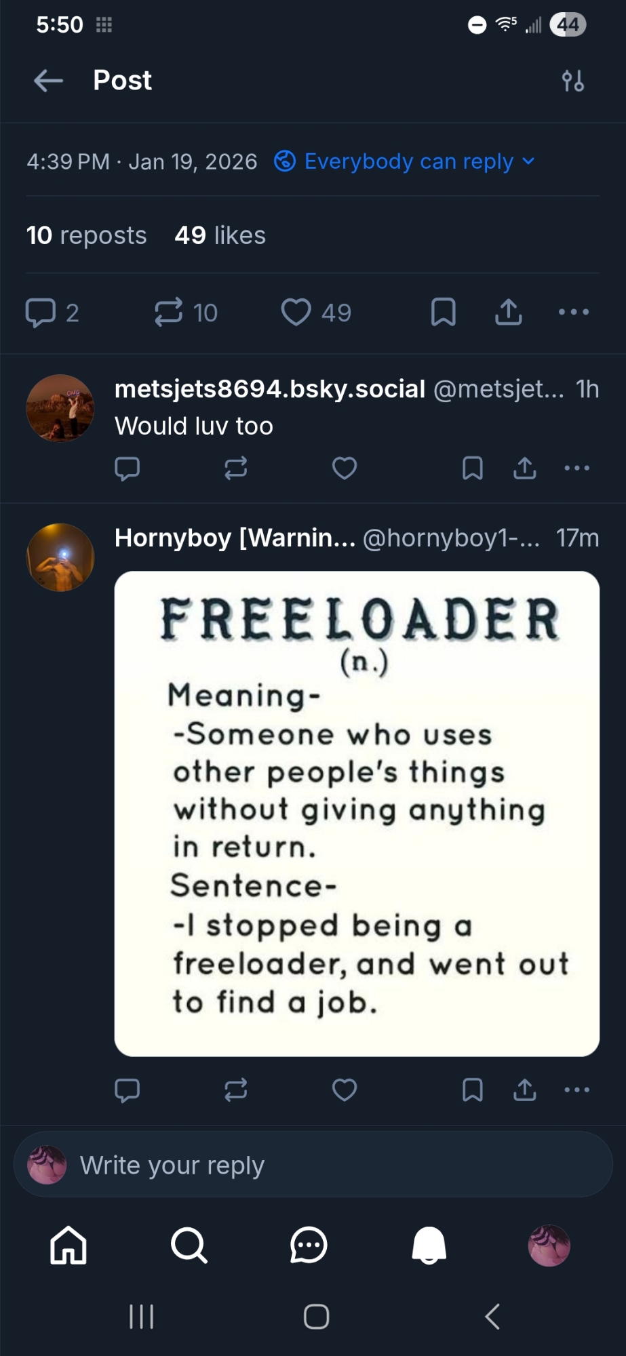Open the Chat messages tab

tap(309, 1245)
